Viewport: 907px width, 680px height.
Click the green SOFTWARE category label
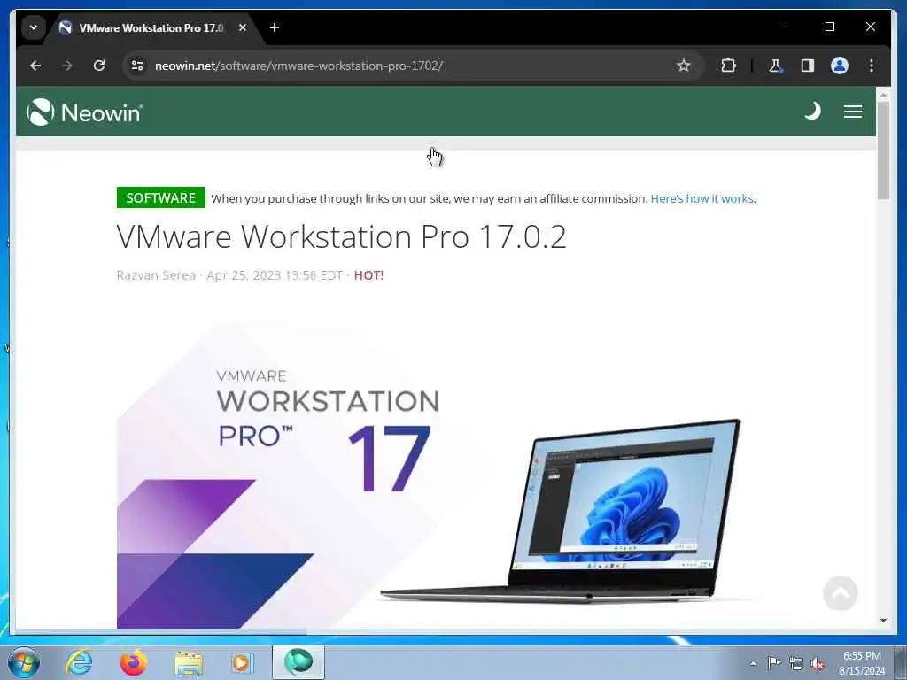point(161,197)
